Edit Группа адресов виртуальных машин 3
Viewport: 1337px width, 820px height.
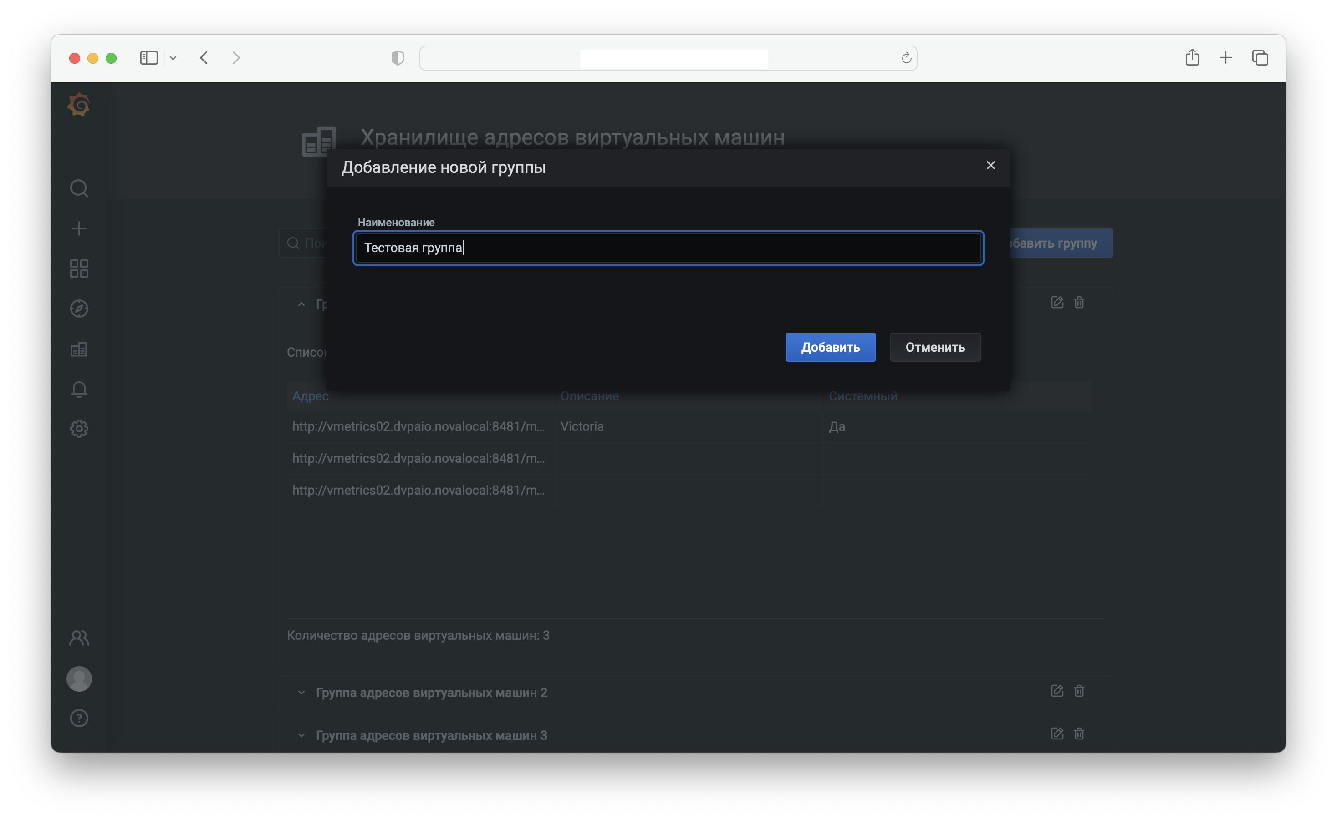coord(1057,734)
